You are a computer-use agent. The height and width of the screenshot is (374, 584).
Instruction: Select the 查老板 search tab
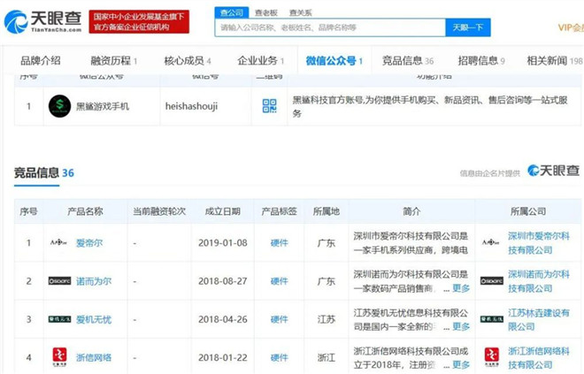click(x=266, y=13)
